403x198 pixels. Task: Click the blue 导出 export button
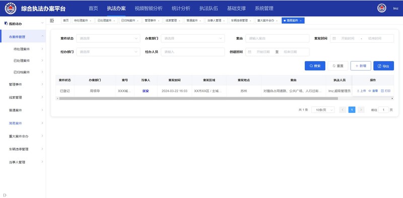[x=383, y=66]
